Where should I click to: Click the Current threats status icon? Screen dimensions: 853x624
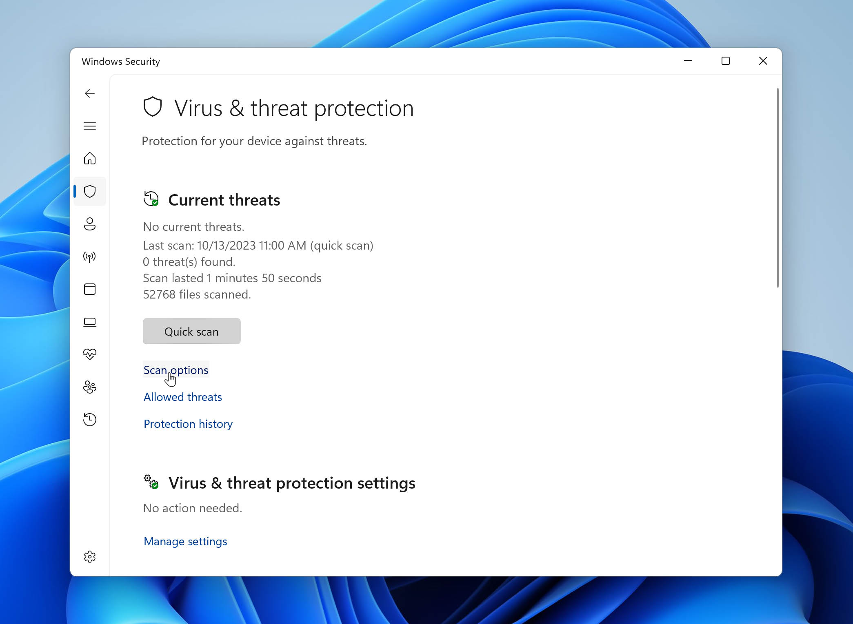coord(151,199)
